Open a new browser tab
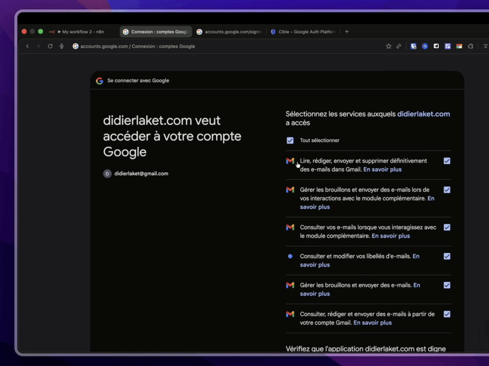Image resolution: width=489 pixels, height=366 pixels. pyautogui.click(x=347, y=31)
